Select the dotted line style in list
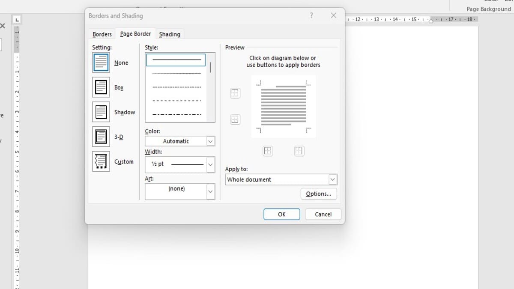514x289 pixels. 176,74
